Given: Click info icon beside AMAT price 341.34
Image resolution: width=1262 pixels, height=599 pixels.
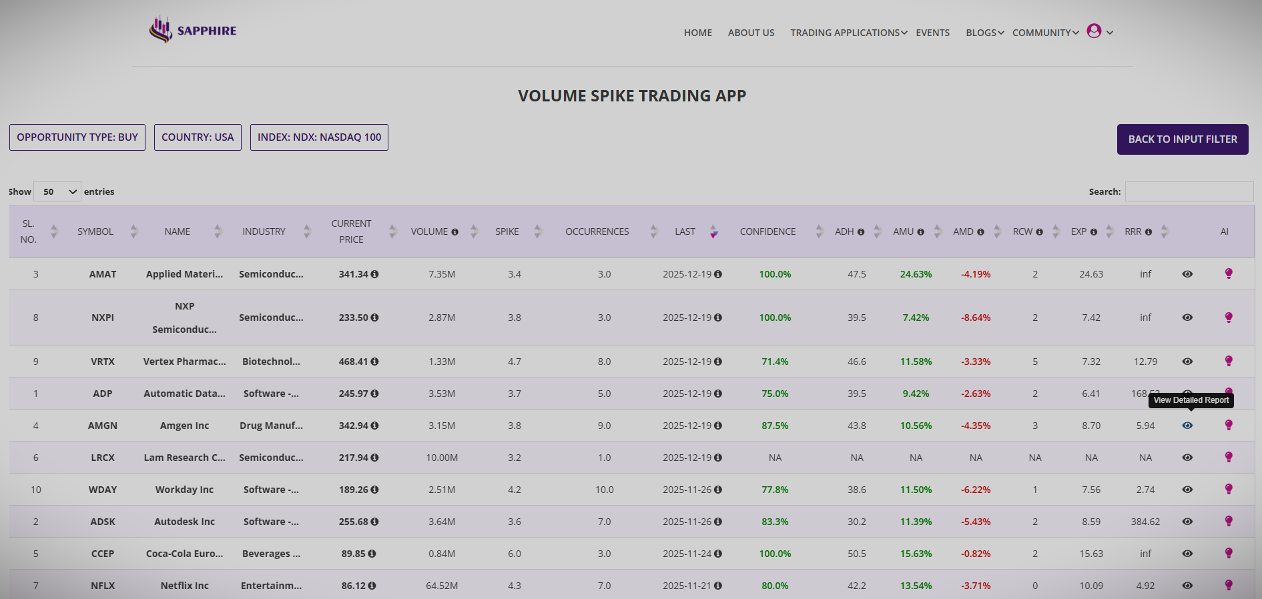Looking at the screenshot, I should (x=374, y=274).
